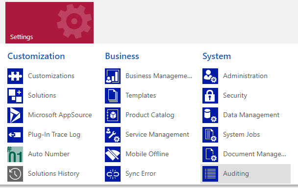Select the Auto Number entry
The image size is (298, 188).
pyautogui.click(x=49, y=154)
